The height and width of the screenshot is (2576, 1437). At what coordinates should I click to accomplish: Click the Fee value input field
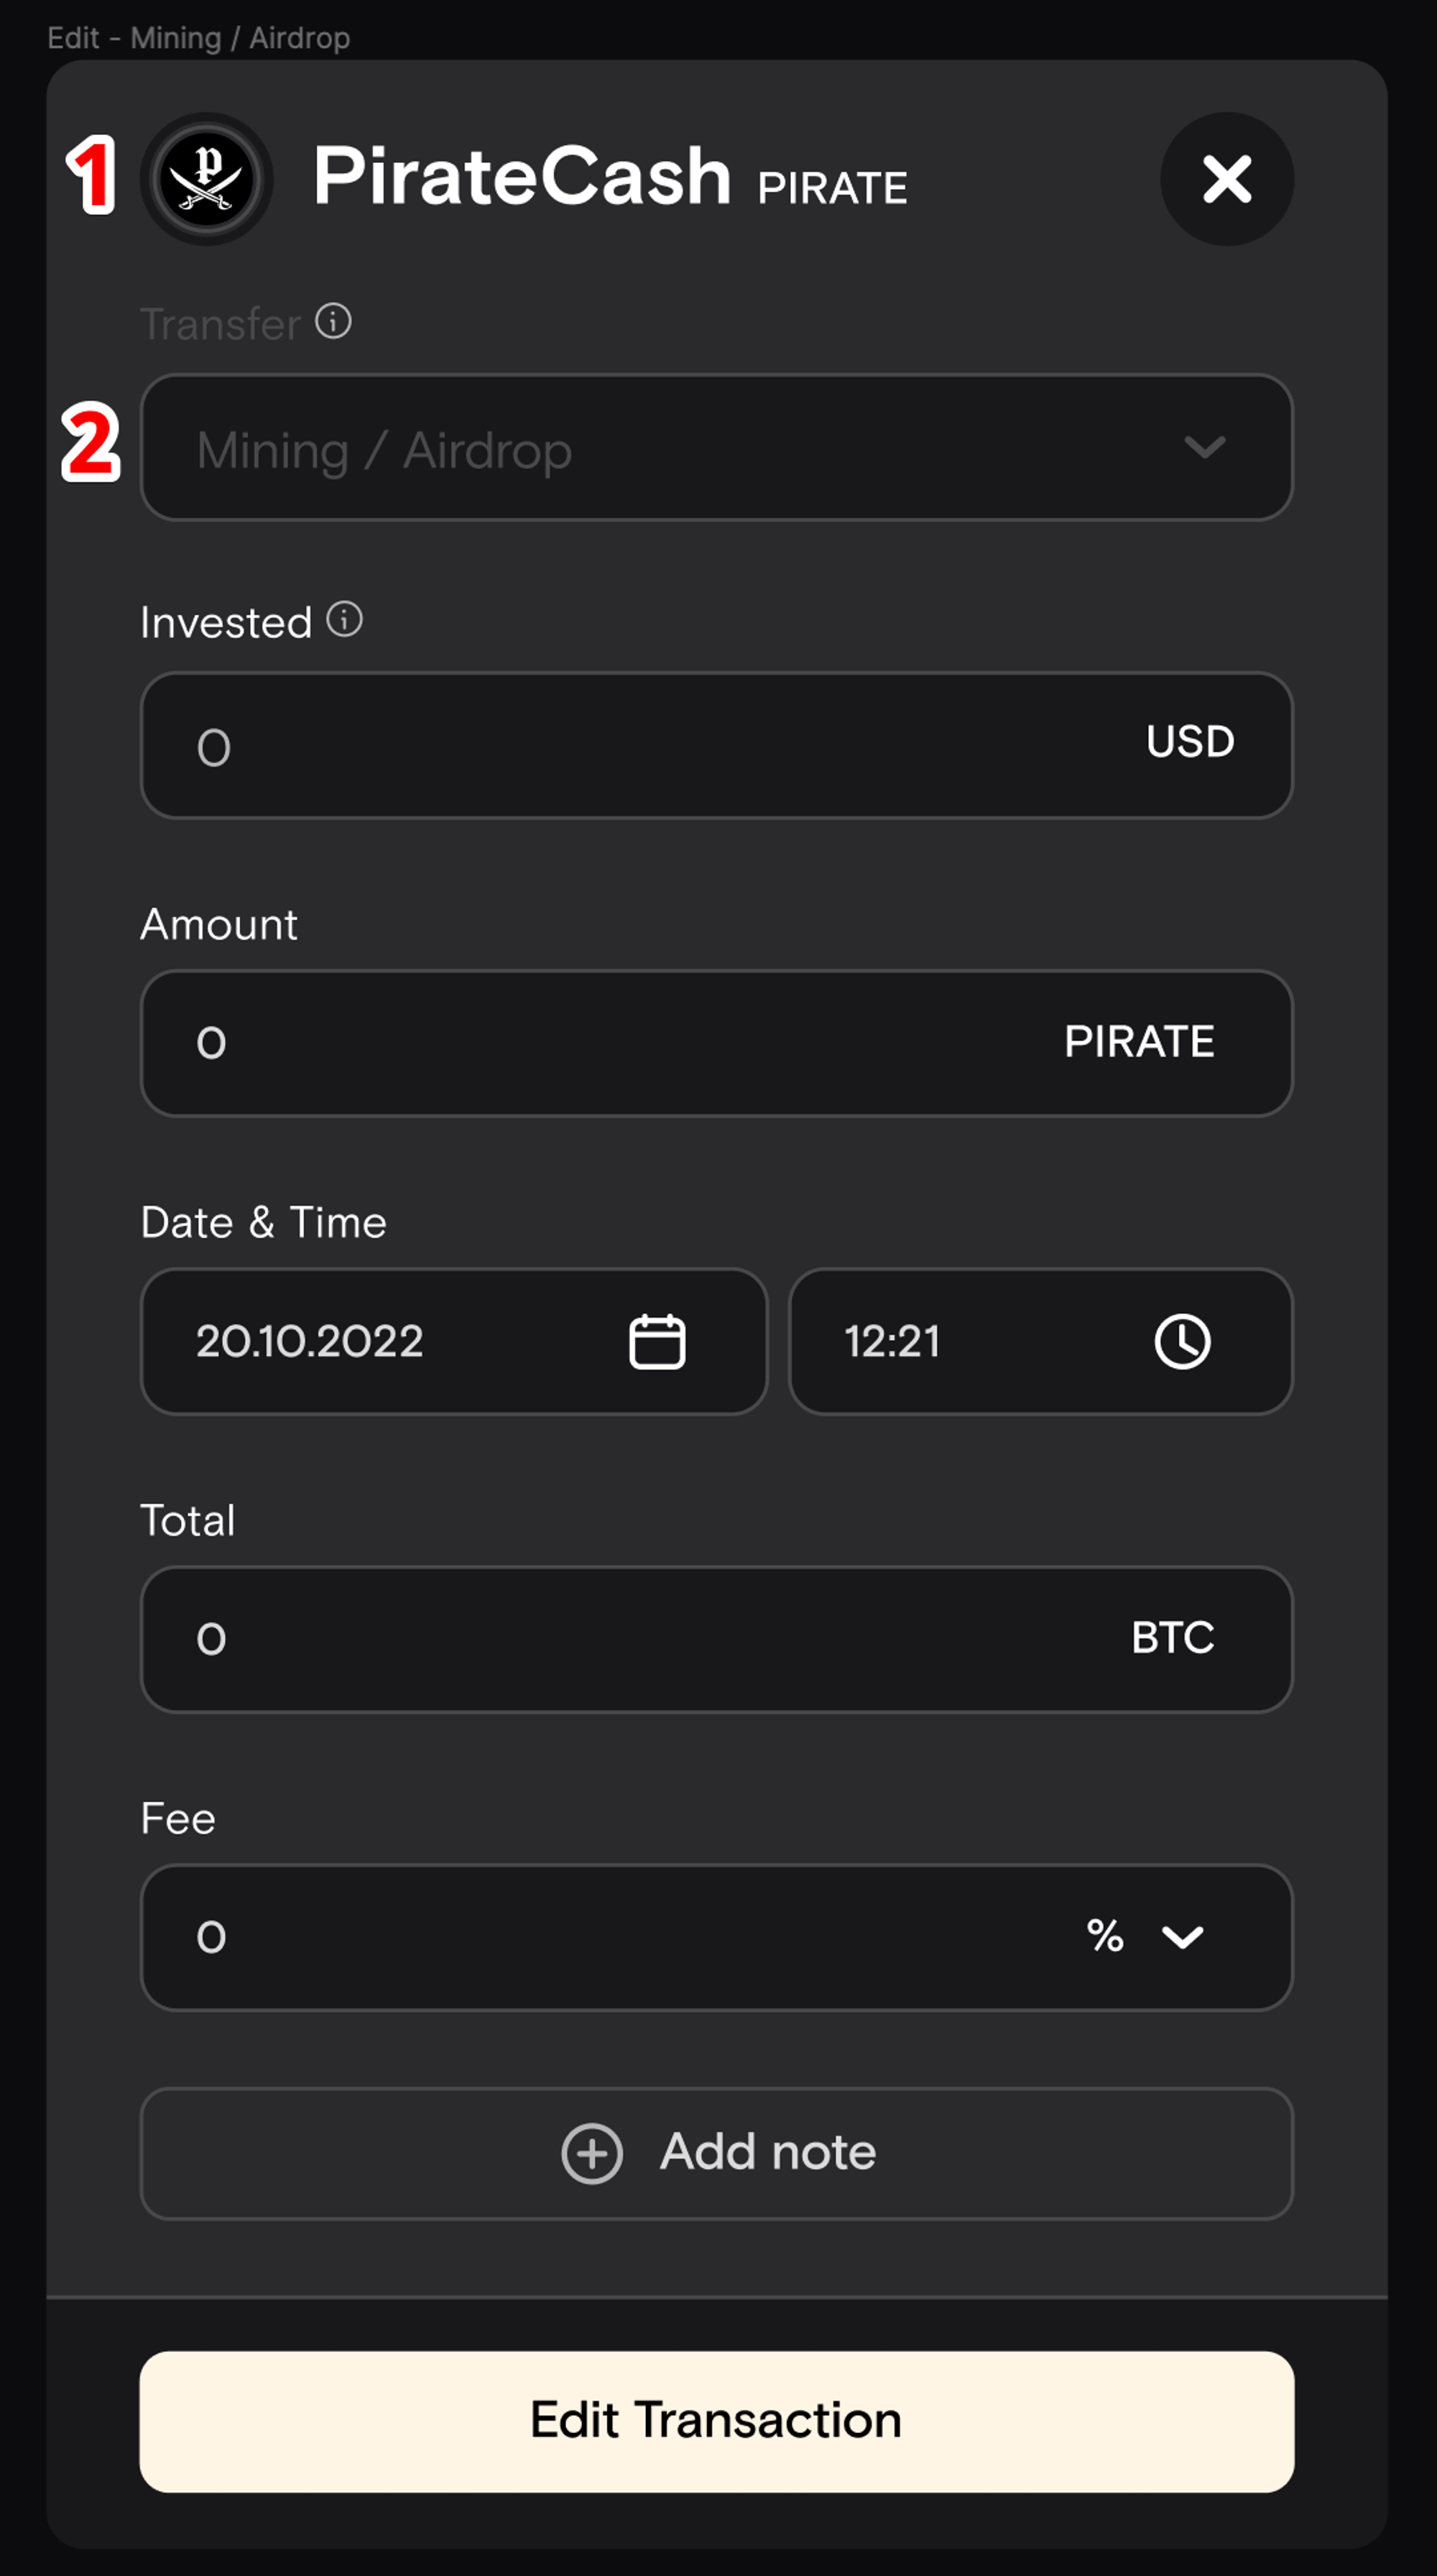tap(600, 1937)
